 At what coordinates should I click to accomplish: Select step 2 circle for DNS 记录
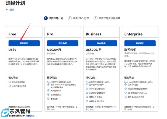(x=70, y=18)
